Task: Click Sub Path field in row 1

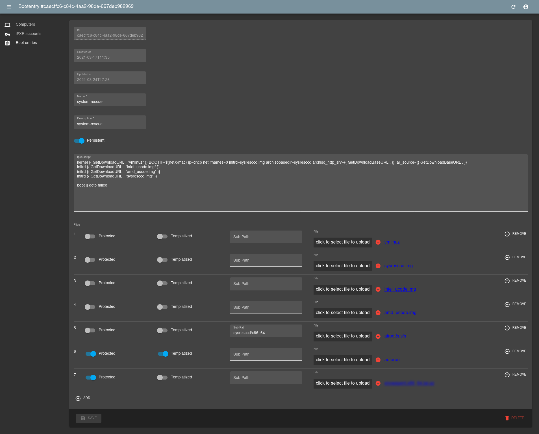Action: (x=266, y=237)
